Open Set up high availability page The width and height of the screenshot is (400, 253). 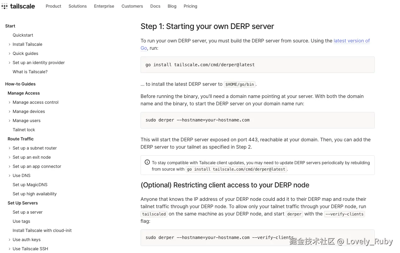click(x=34, y=194)
